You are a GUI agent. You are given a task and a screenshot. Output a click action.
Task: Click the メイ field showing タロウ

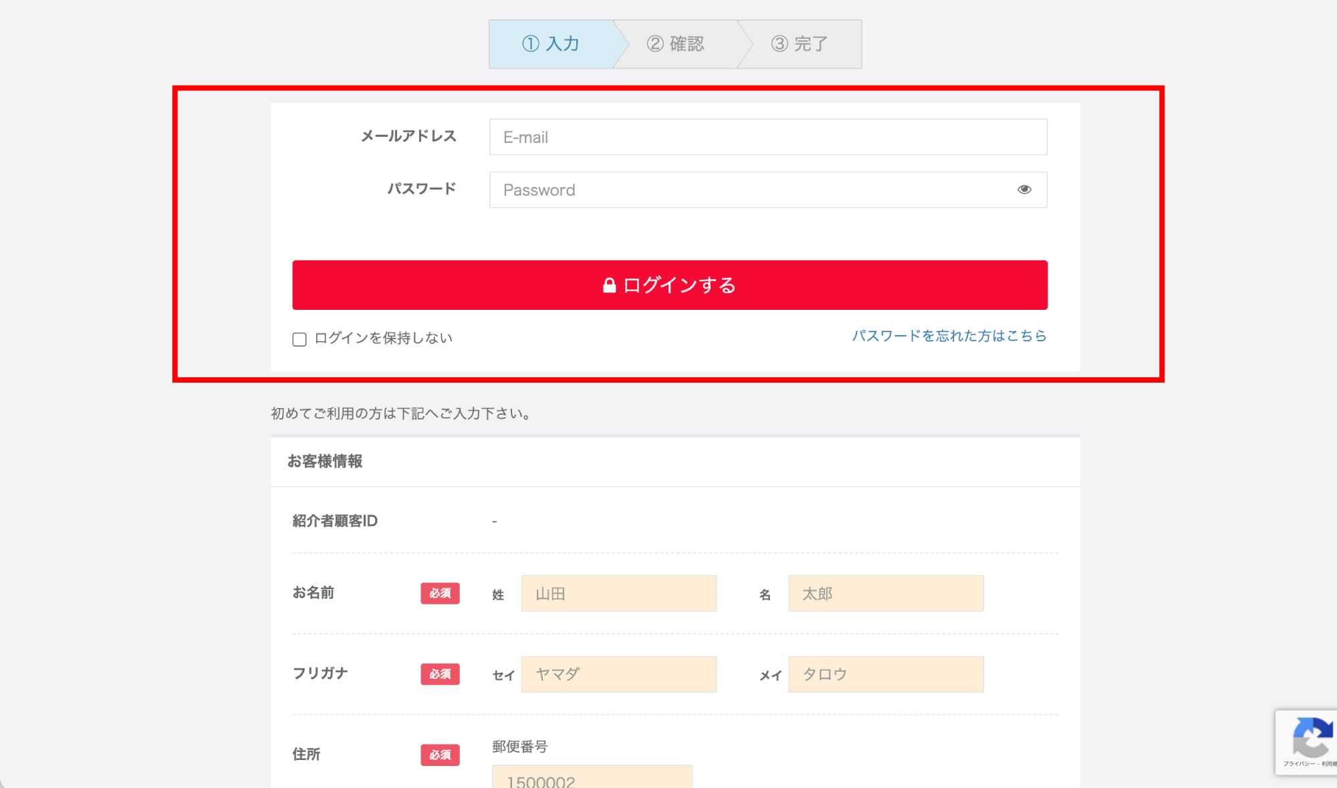point(886,674)
